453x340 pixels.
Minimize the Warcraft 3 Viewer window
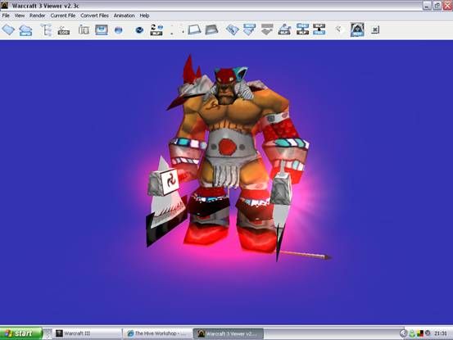(x=427, y=6)
